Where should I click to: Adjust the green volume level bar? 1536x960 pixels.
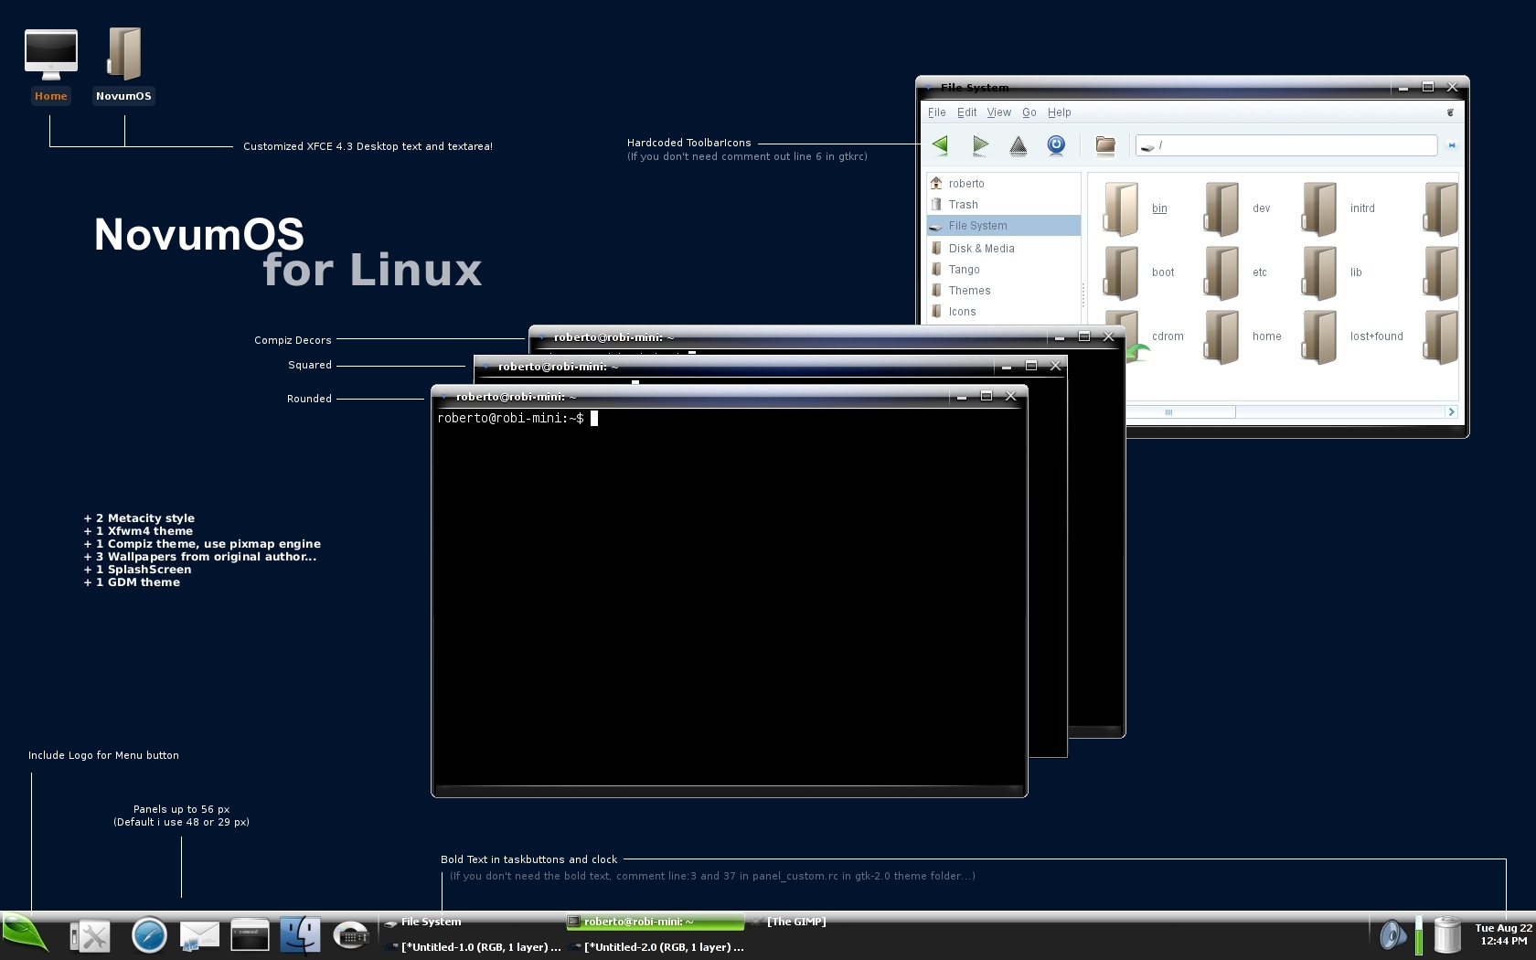[x=1419, y=935]
